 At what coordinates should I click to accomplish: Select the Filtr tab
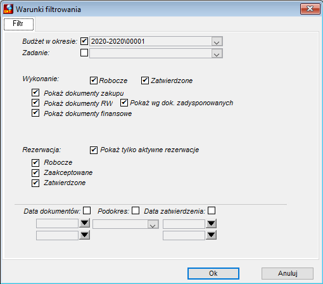pos(18,23)
